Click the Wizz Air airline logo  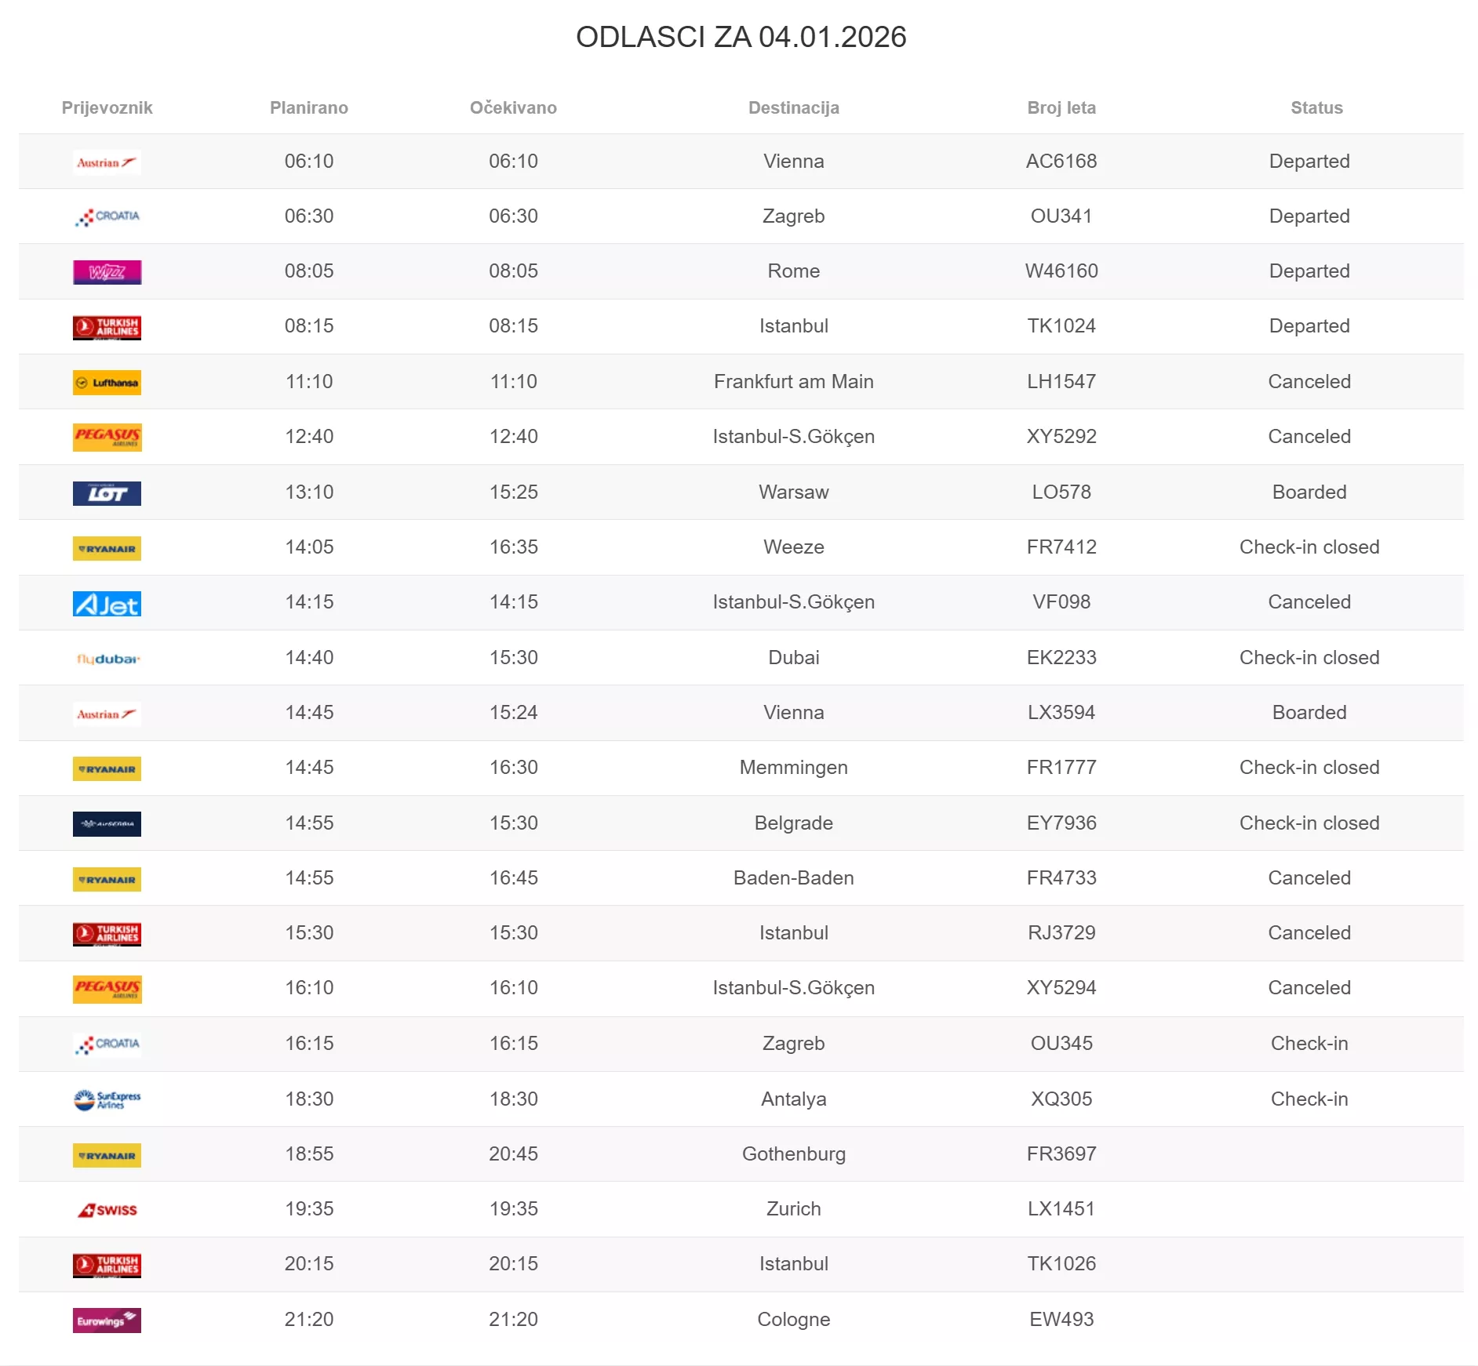[x=107, y=272]
